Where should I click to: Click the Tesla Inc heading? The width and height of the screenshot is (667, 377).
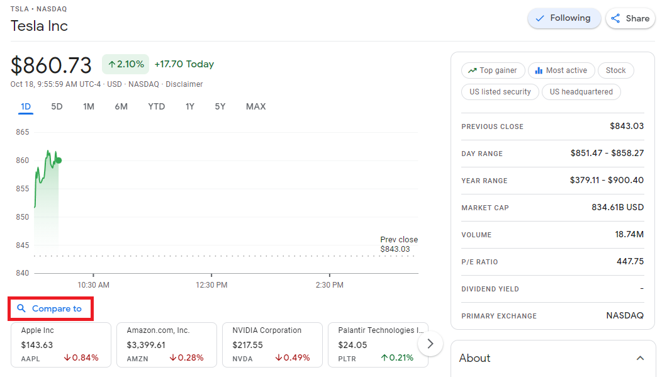click(x=39, y=26)
